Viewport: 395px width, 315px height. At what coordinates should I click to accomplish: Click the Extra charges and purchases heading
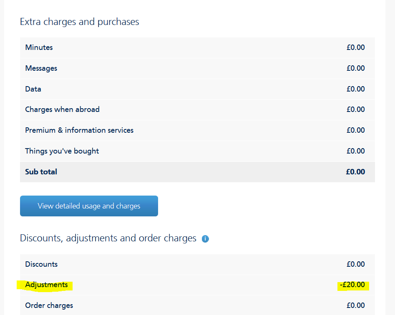79,22
